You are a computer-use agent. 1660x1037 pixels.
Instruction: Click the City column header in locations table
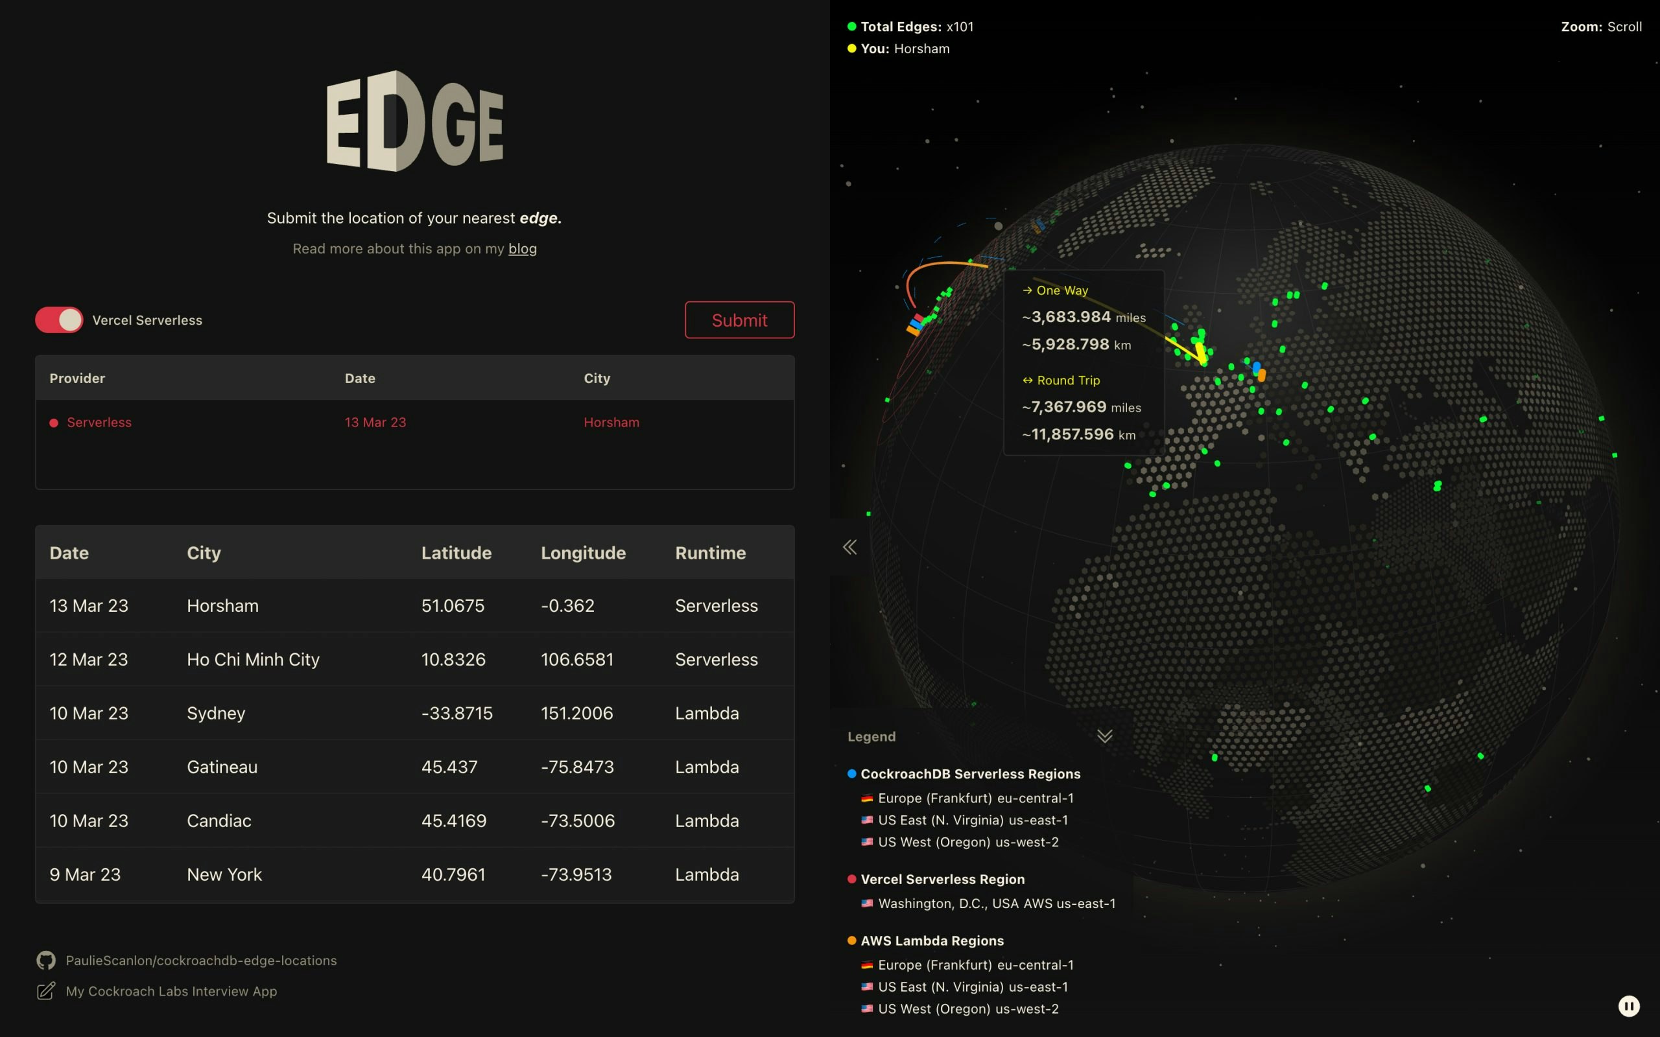204,553
